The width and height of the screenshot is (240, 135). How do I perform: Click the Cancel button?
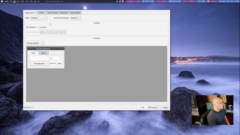coord(153,108)
